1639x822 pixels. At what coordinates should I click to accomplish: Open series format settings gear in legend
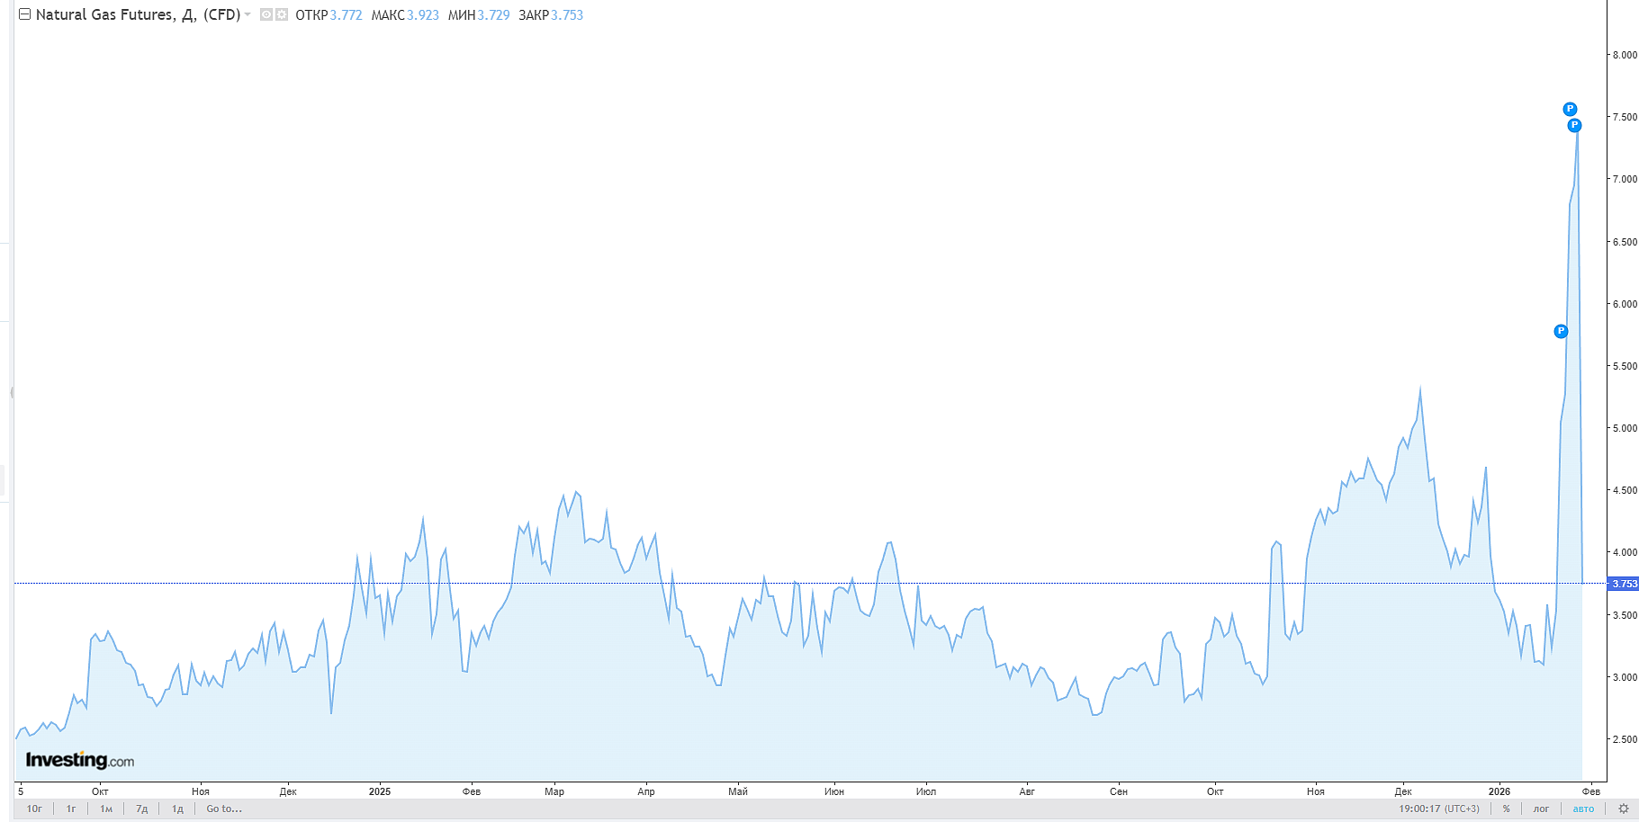[281, 14]
